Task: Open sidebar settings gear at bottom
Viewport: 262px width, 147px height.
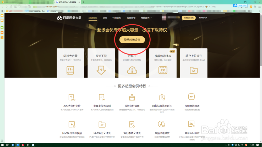Action: point(2,141)
